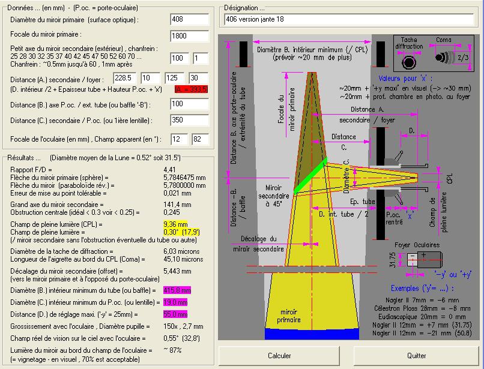Select the tube thickness field showing 10
Image resolution: width=484 pixels, height=369 pixels.
pyautogui.click(x=150, y=78)
